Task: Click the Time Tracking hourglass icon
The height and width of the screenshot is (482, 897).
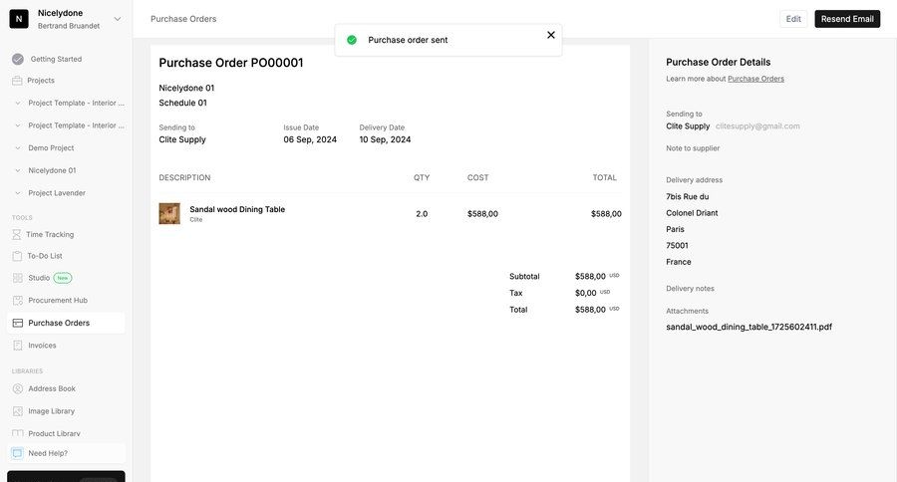Action: click(x=17, y=234)
